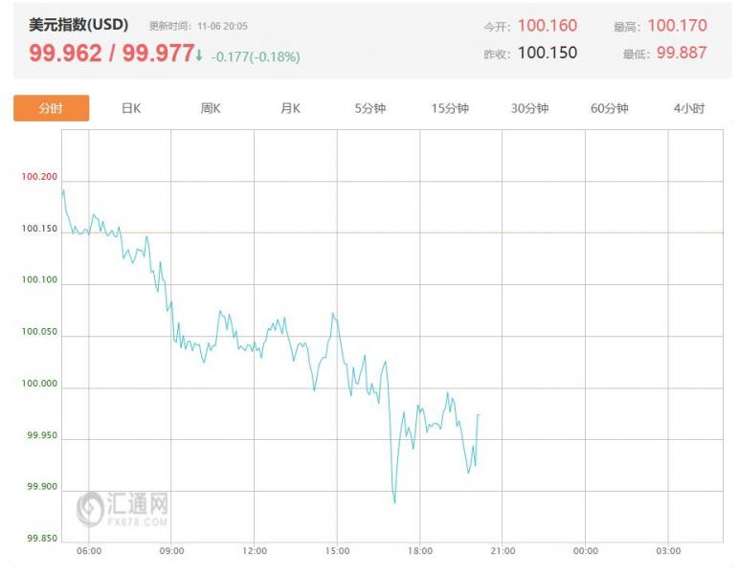Switch to the 月K monthly chart tab
Image resolution: width=738 pixels, height=574 pixels.
click(290, 108)
